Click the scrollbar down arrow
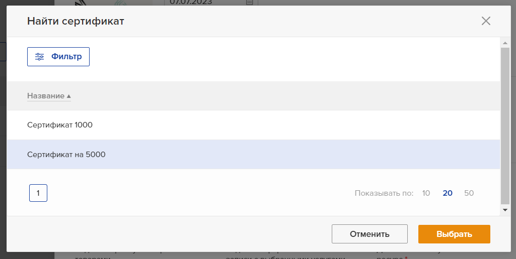The width and height of the screenshot is (516, 259). pos(505,210)
